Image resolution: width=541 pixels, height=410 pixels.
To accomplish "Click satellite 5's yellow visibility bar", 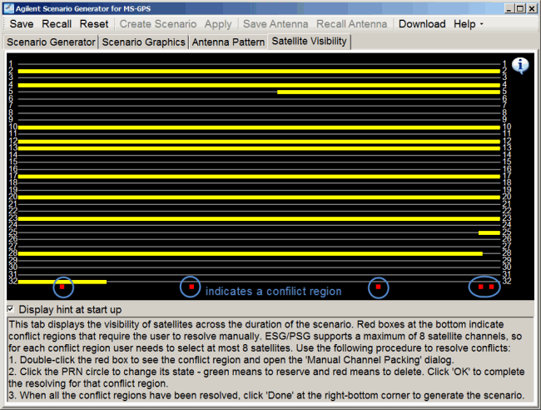I will point(388,92).
